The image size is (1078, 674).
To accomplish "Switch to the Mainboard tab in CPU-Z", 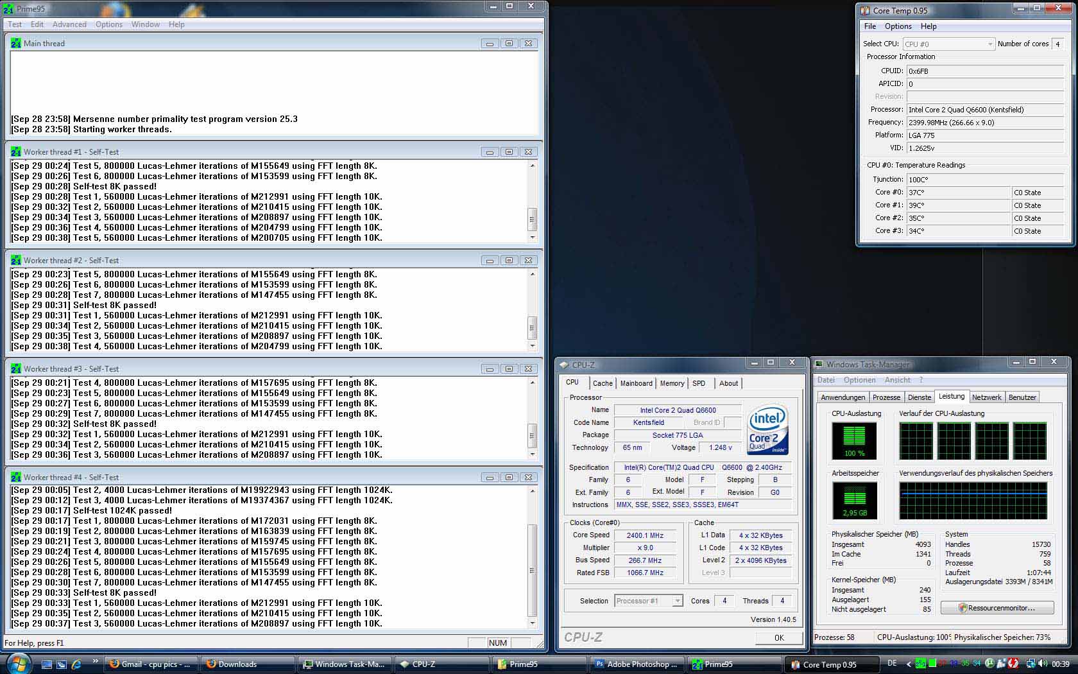I will [x=637, y=383].
